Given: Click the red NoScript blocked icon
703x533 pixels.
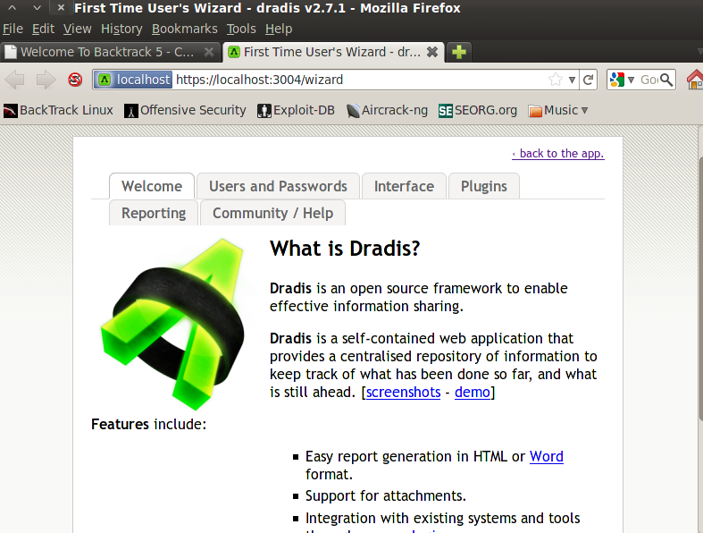Looking at the screenshot, I should (75, 80).
